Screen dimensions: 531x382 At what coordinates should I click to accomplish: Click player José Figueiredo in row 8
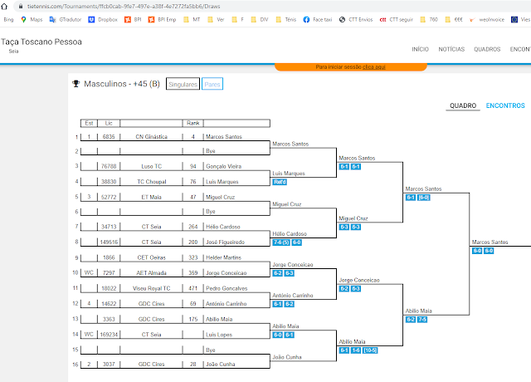point(225,242)
